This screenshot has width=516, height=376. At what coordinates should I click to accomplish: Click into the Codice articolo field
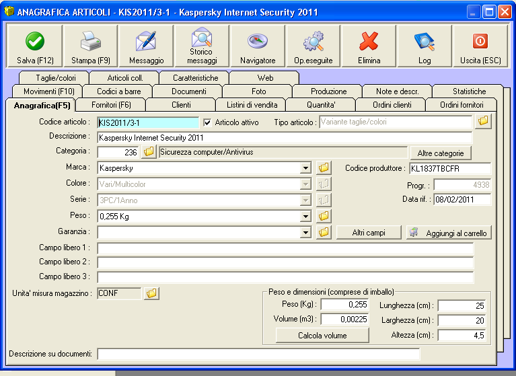[148, 122]
